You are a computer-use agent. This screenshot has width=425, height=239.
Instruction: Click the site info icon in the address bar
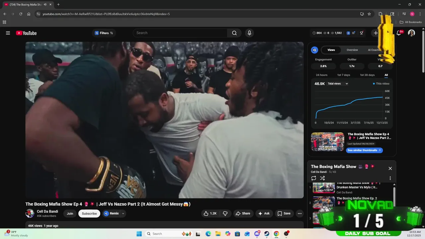point(38,14)
